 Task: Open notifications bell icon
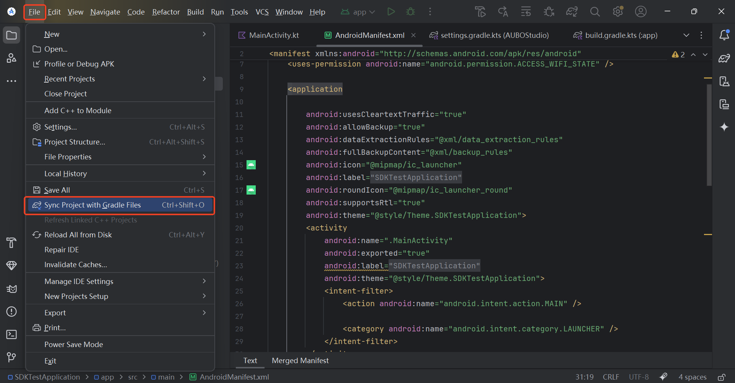(x=725, y=35)
